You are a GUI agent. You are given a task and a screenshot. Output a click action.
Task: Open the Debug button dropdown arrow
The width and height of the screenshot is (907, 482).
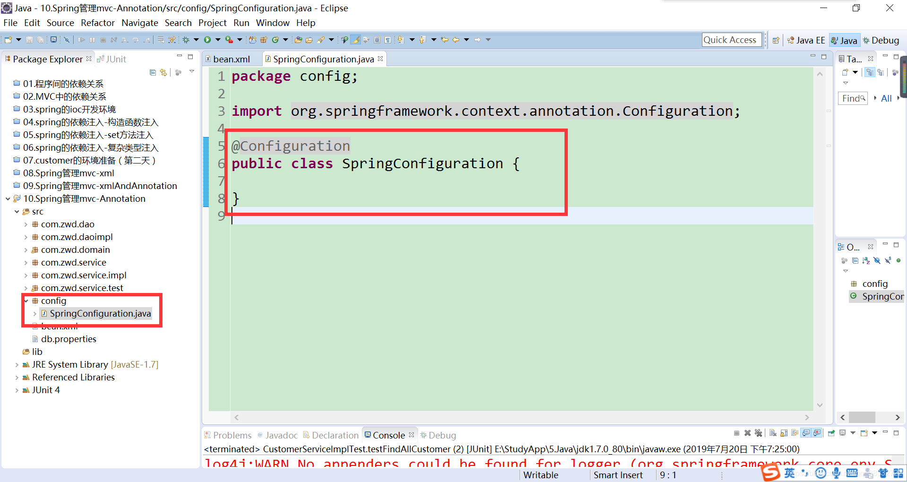pos(196,40)
